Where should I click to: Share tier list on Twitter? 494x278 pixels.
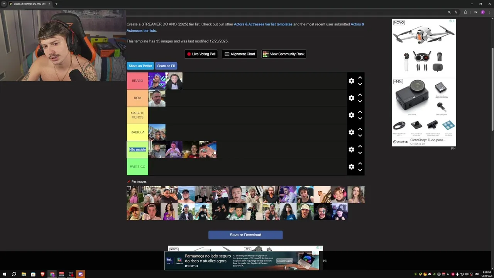(x=140, y=66)
